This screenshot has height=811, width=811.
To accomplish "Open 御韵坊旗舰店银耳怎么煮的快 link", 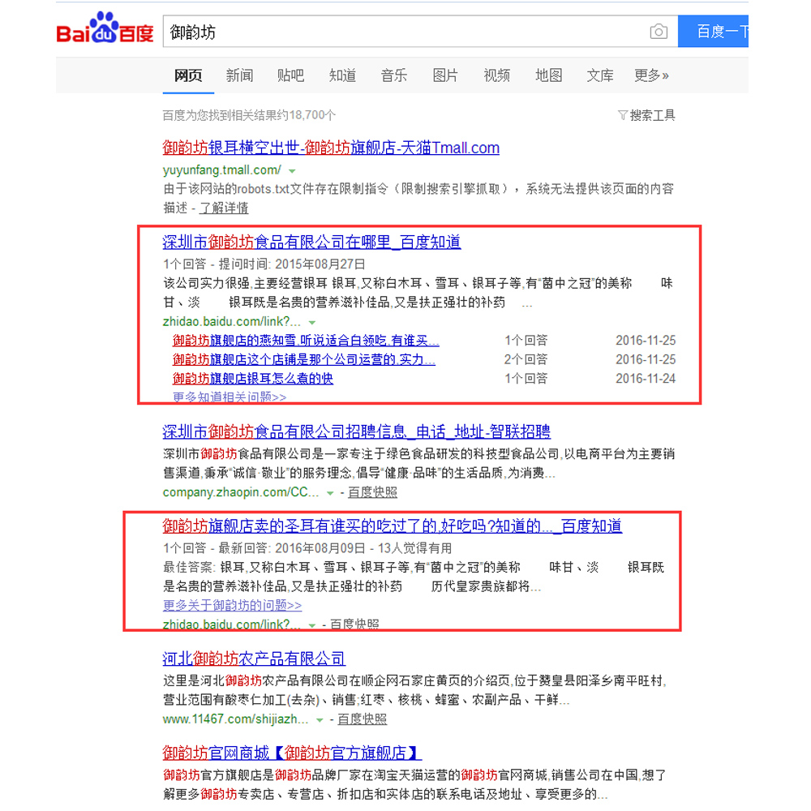I will point(253,379).
